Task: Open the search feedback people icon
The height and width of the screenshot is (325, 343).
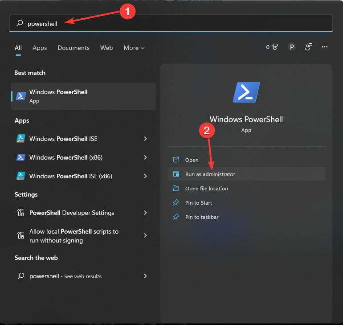Action: click(308, 47)
